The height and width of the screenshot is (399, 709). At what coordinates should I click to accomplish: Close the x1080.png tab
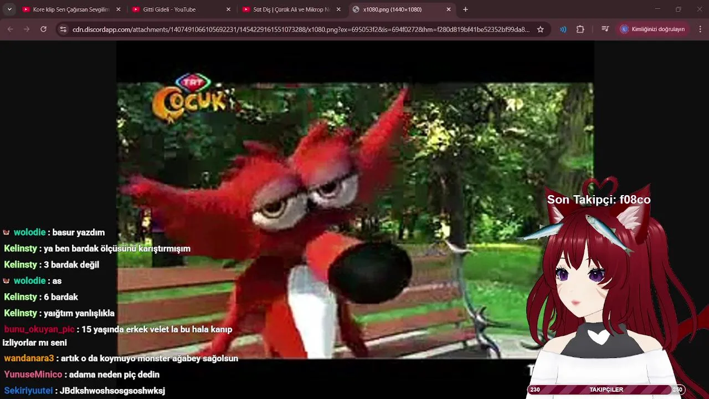(449, 9)
